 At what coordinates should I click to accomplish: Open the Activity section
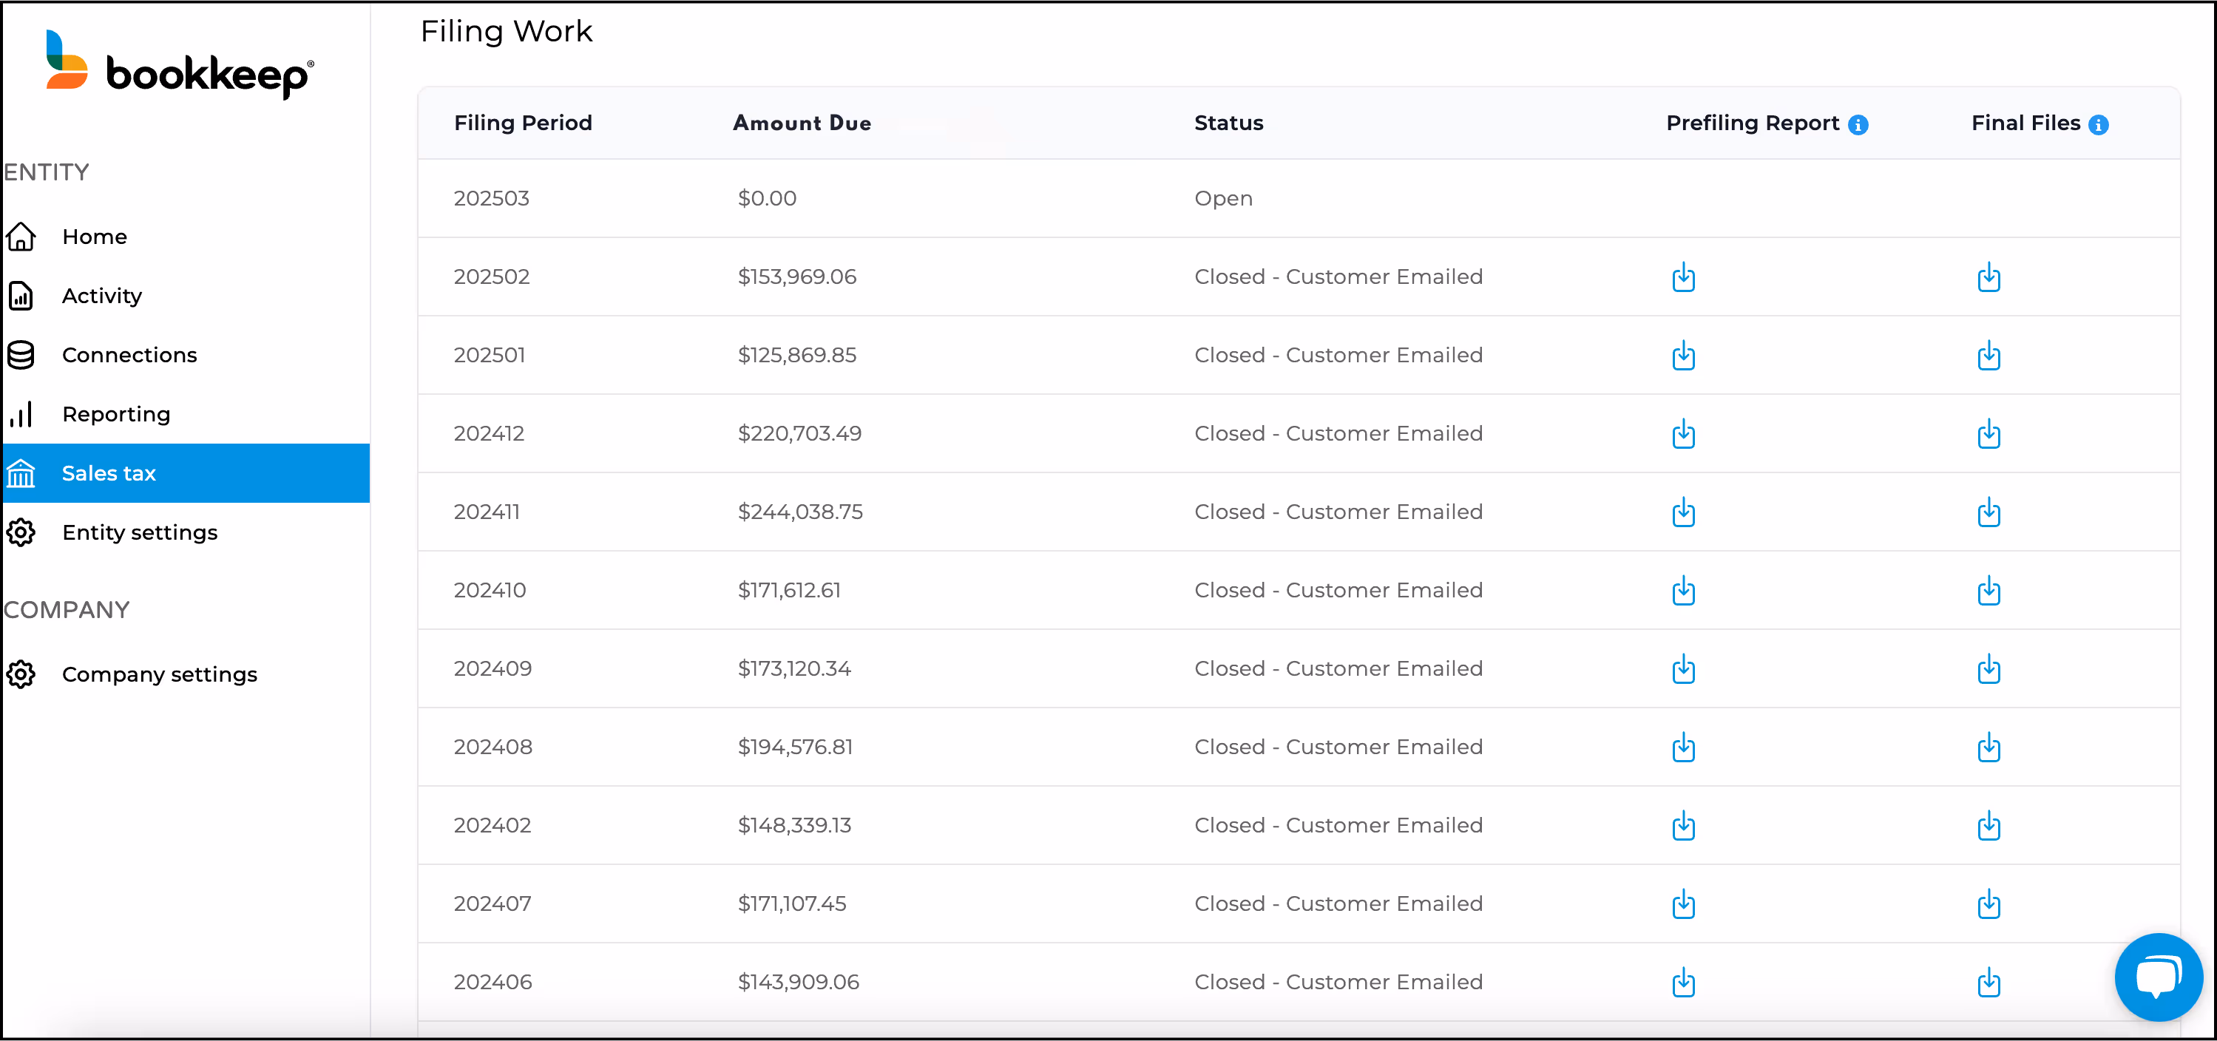tap(101, 296)
